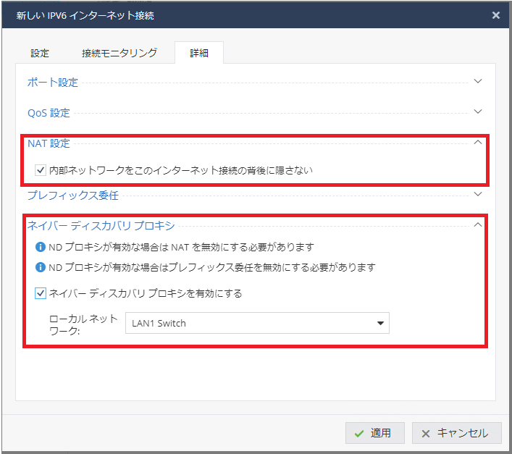Close the new IPv6 connection dialog
512x454 pixels.
(x=495, y=14)
